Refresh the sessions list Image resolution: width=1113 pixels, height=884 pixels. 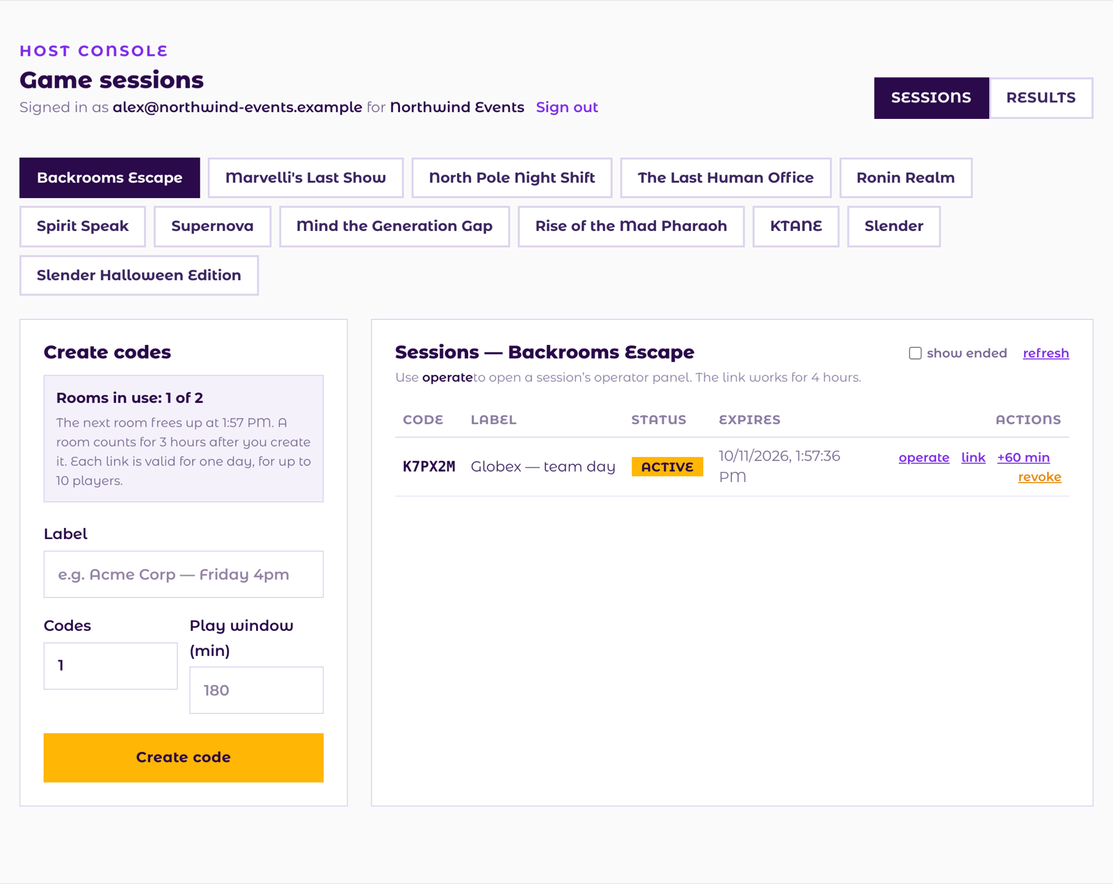click(x=1046, y=353)
